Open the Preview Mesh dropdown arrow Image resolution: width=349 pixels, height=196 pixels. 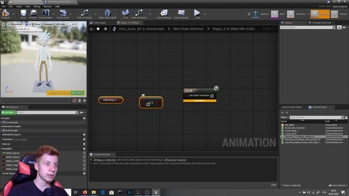pyautogui.click(x=53, y=14)
